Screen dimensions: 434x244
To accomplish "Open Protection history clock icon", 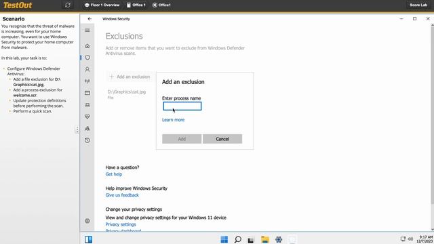I will [87, 140].
